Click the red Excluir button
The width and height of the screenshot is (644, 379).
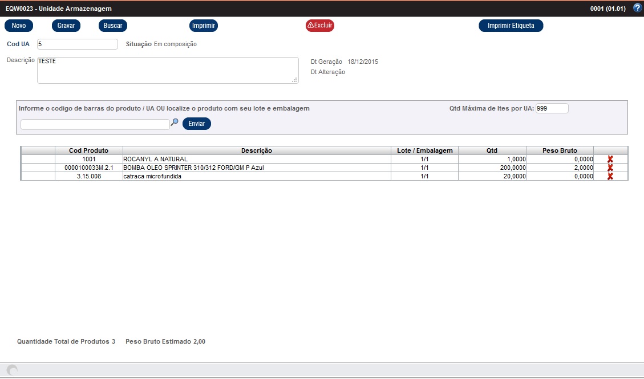click(x=319, y=26)
